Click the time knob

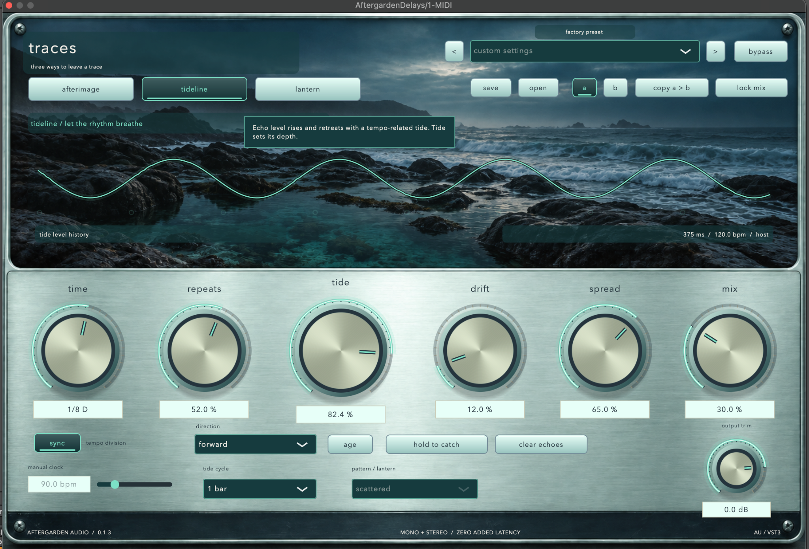78,350
